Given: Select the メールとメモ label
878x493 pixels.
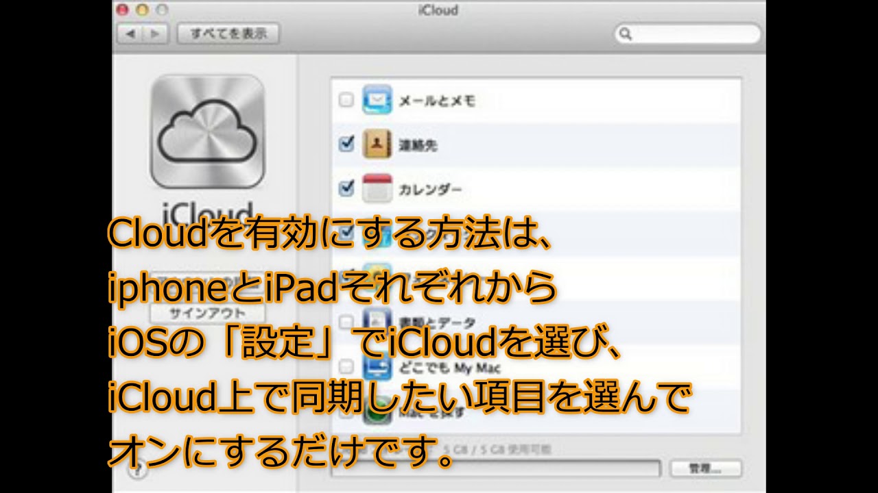Looking at the screenshot, I should coord(437,101).
